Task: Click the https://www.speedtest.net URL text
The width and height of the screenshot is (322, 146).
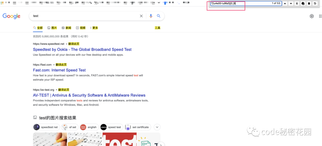Action: (x=49, y=44)
